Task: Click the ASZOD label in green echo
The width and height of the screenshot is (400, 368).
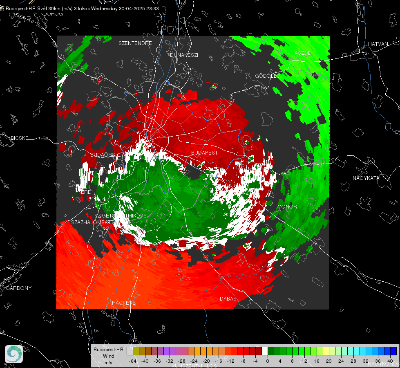Action: click(303, 53)
